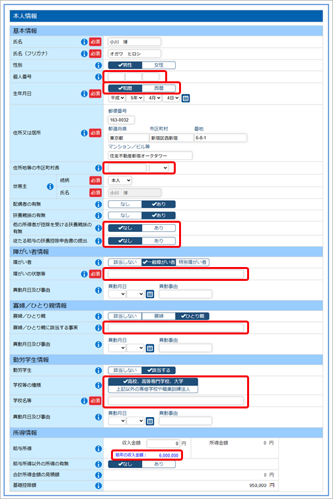Select 男性 for 性別
Viewport: 333px width, 499px height.
(125, 65)
